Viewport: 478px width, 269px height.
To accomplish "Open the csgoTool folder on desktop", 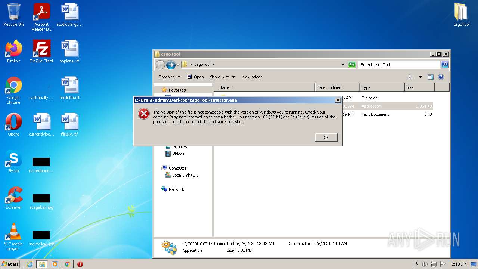I will coord(462,15).
